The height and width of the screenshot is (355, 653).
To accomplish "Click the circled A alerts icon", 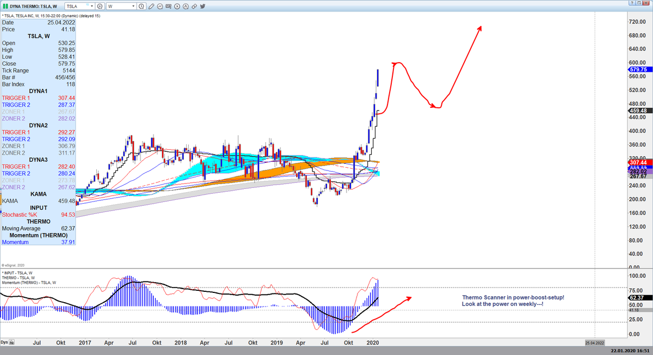I will (x=186, y=7).
